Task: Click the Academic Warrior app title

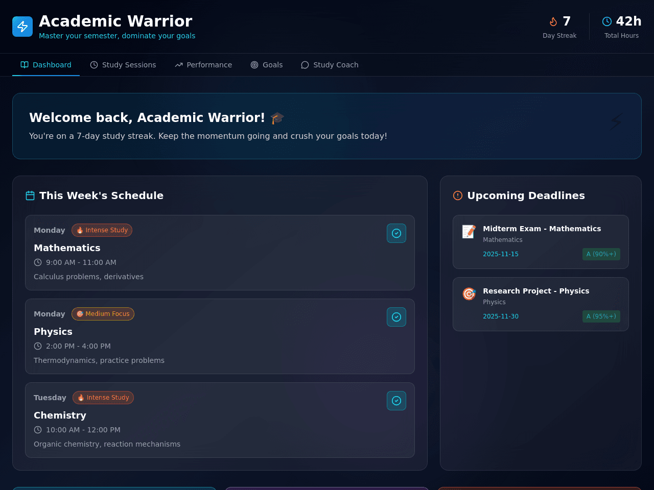Action: point(115,21)
